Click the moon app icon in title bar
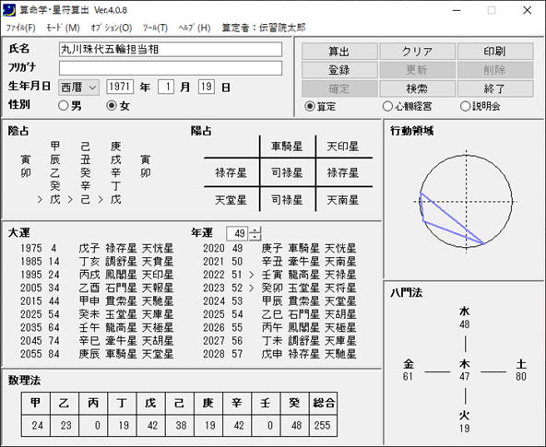This screenshot has width=546, height=447. coord(9,10)
